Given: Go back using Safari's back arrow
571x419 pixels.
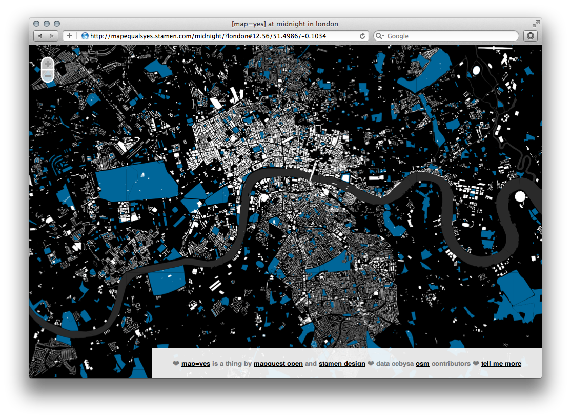Looking at the screenshot, I should 40,36.
